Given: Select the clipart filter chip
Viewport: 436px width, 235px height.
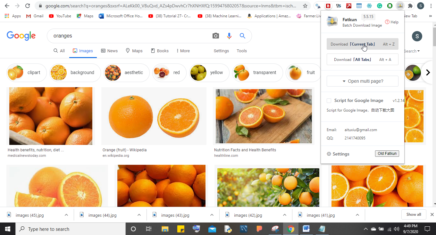Looking at the screenshot, I should (27, 72).
